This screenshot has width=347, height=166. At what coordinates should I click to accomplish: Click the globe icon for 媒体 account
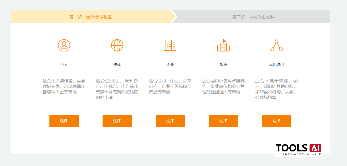(x=117, y=45)
